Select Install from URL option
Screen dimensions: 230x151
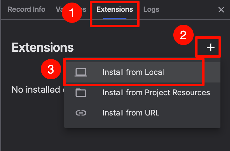131,113
